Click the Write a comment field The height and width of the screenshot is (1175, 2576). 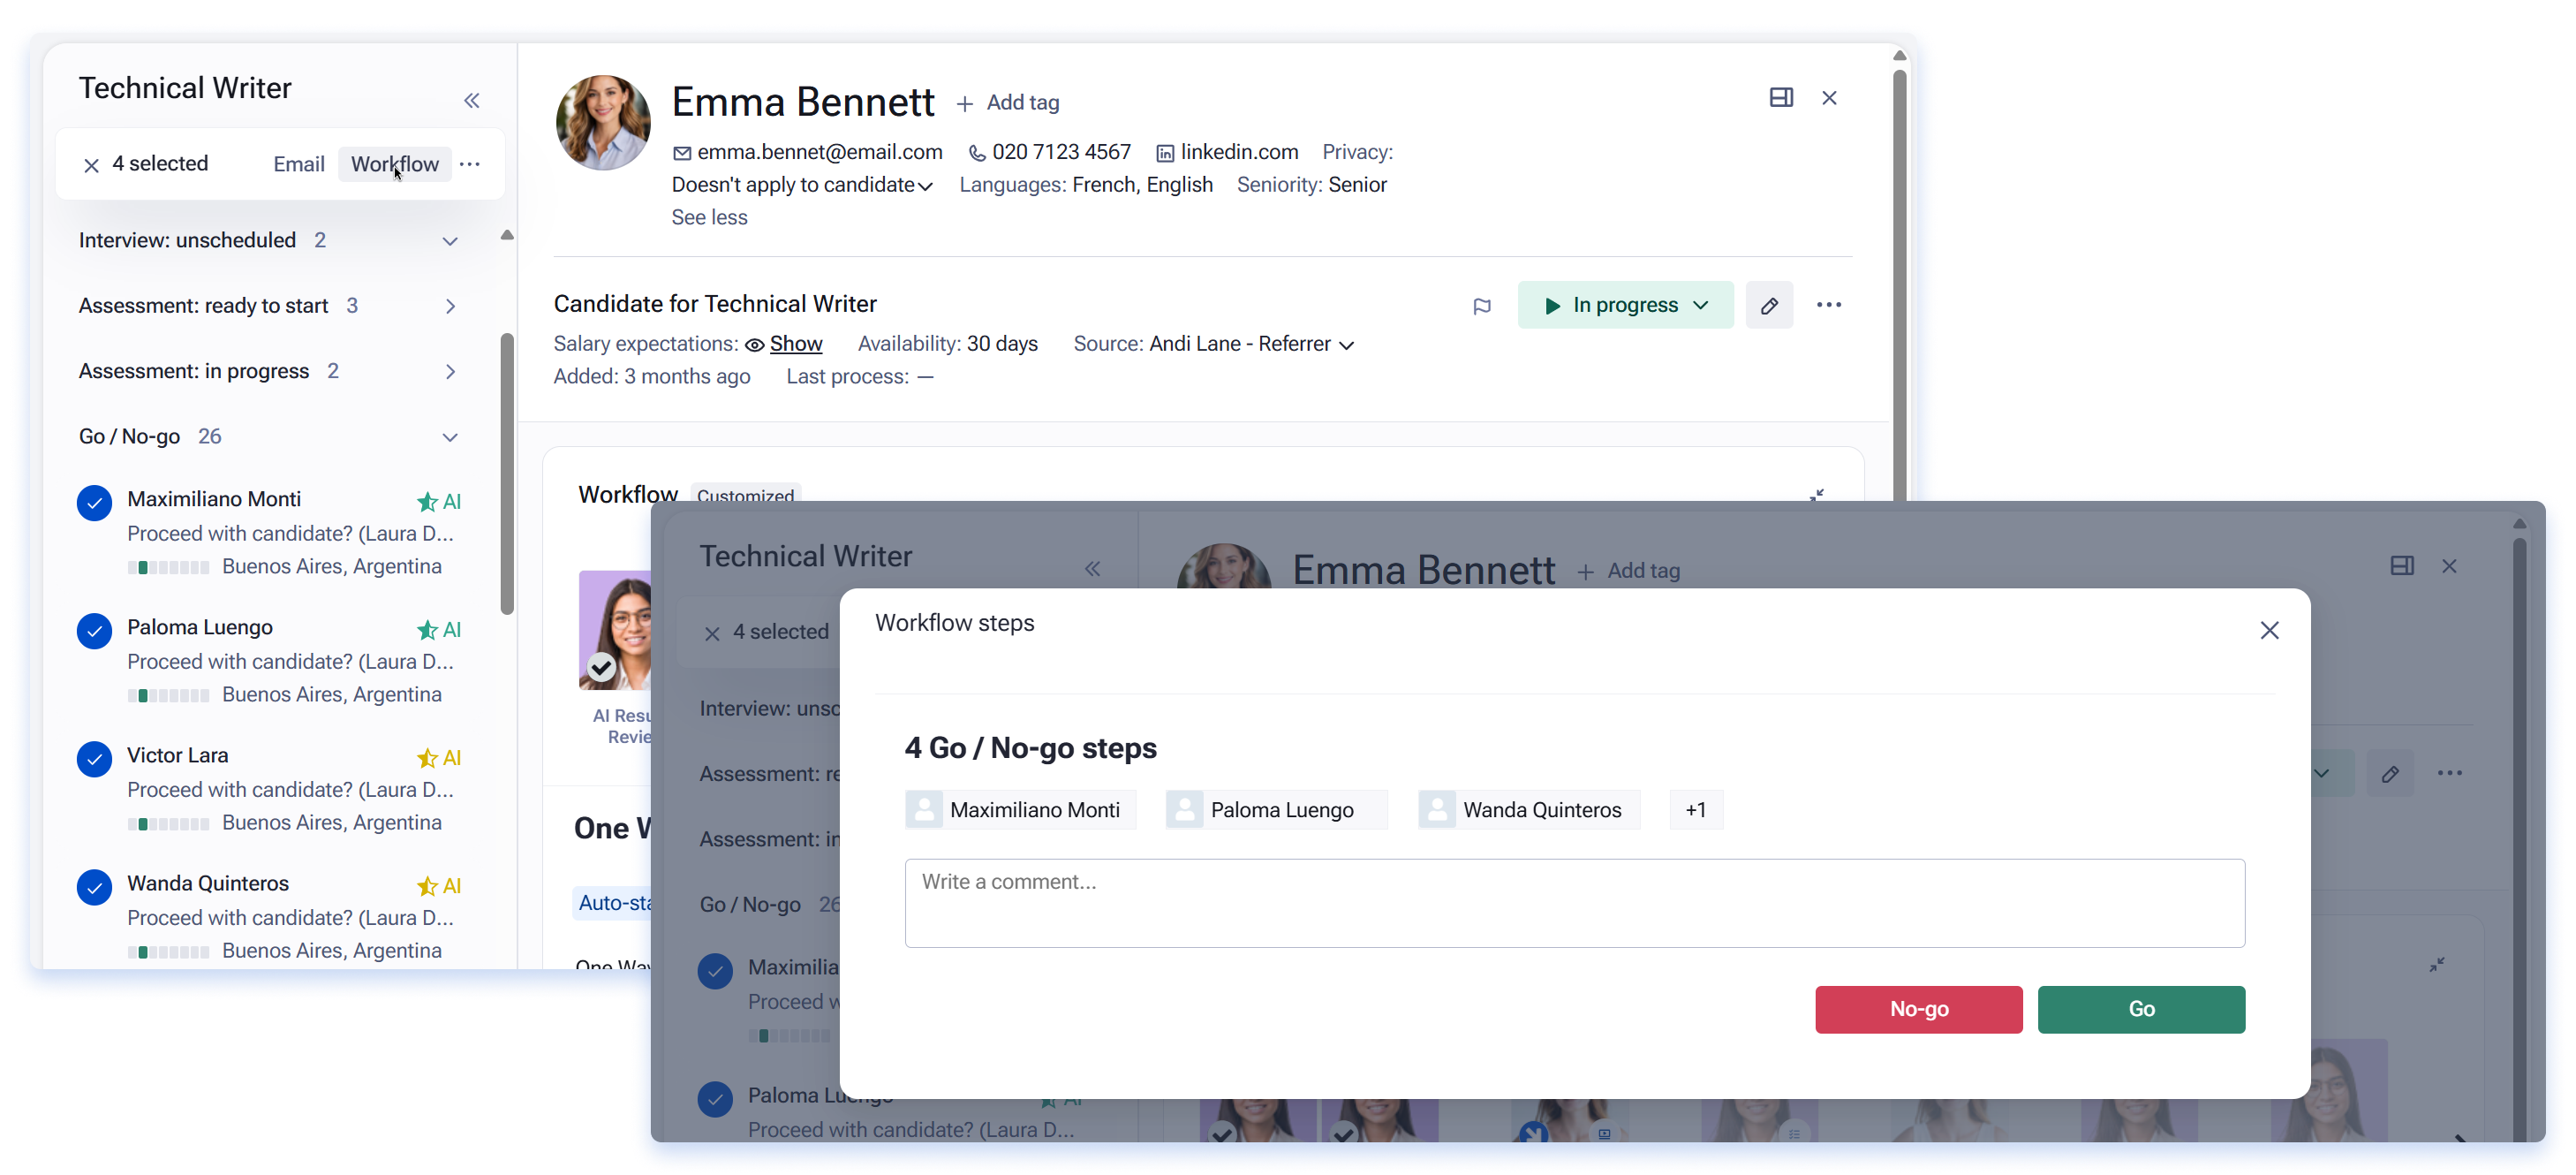[1575, 902]
